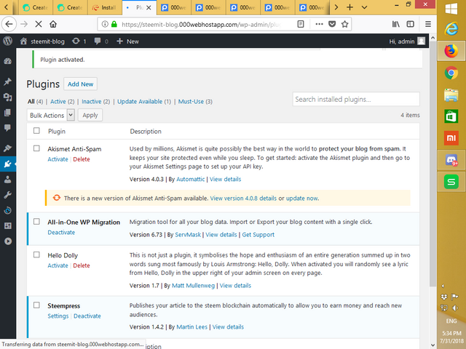Open the Media sidebar icon

pos(8,97)
